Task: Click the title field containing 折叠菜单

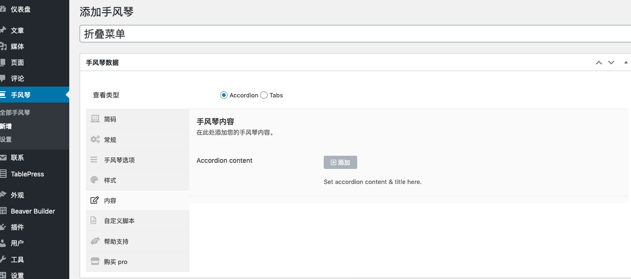Action: pos(353,34)
